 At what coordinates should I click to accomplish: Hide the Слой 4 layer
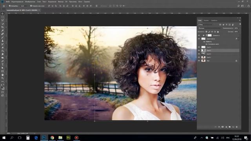click(x=199, y=47)
